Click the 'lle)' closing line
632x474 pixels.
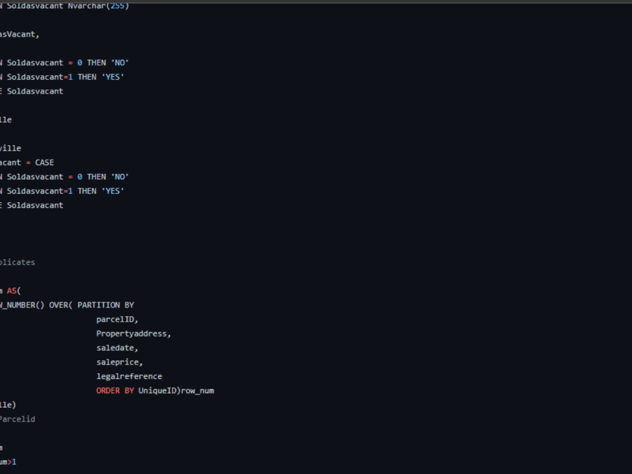pos(8,404)
